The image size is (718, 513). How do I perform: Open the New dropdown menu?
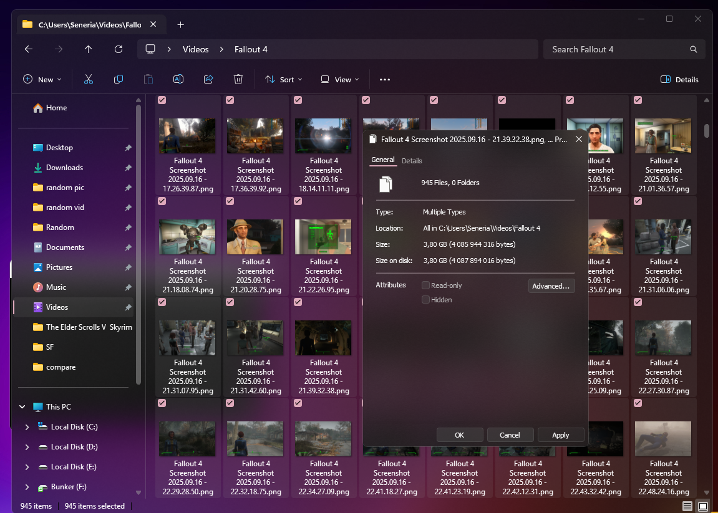42,80
